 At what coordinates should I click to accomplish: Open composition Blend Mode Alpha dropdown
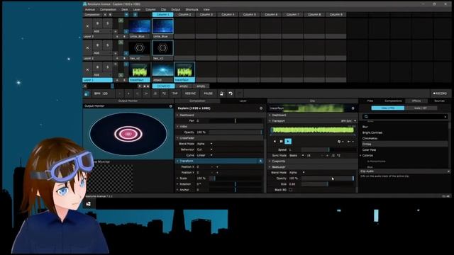coord(204,144)
